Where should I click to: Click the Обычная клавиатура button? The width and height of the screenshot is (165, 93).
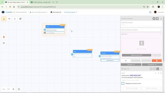pyautogui.click(x=132, y=88)
